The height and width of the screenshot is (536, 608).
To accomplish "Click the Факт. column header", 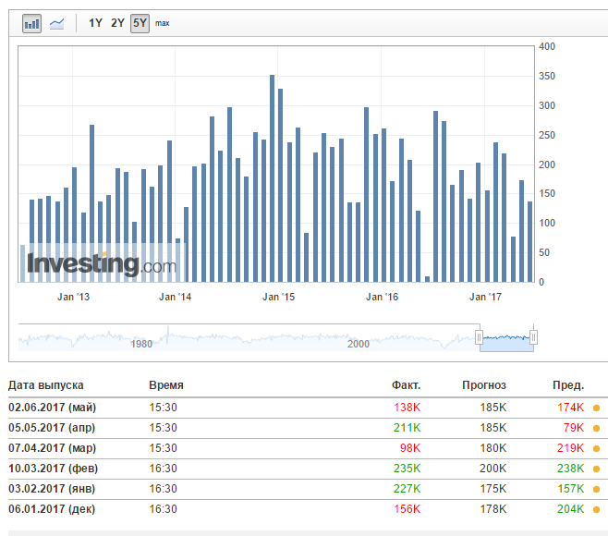I will [406, 385].
